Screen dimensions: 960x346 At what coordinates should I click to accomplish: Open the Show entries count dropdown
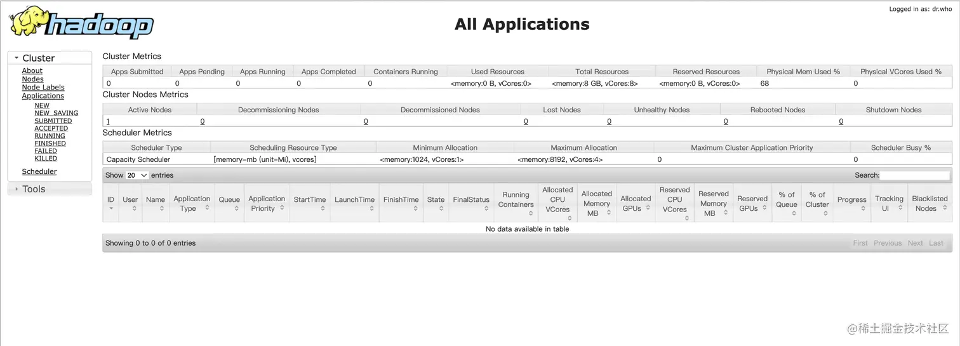coord(137,175)
